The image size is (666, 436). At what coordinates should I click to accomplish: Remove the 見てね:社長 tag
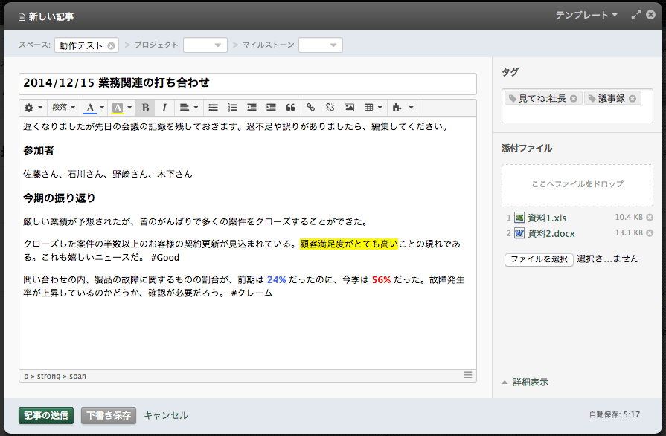pyautogui.click(x=574, y=98)
